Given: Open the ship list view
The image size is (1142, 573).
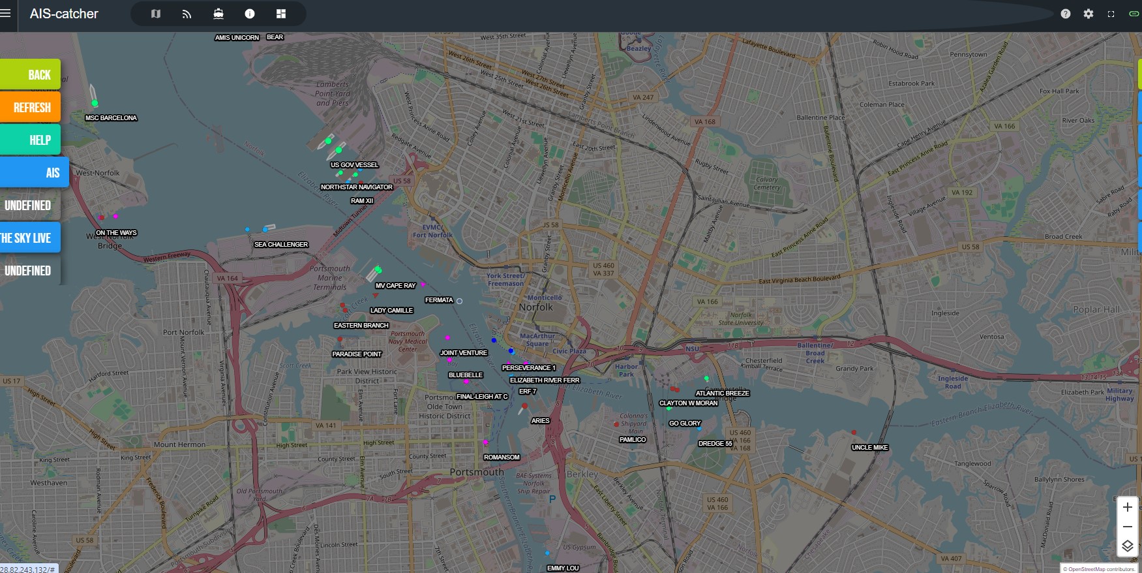Looking at the screenshot, I should (218, 14).
